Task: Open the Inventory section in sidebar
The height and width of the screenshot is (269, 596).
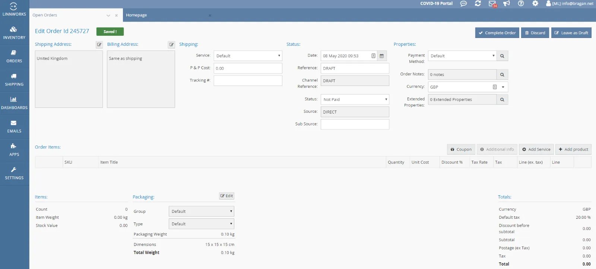Action: pyautogui.click(x=14, y=33)
